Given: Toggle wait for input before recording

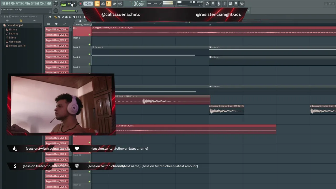Looking at the screenshot, I should (x=103, y=4).
